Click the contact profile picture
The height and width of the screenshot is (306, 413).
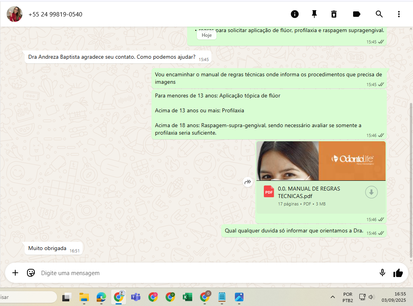(x=14, y=14)
